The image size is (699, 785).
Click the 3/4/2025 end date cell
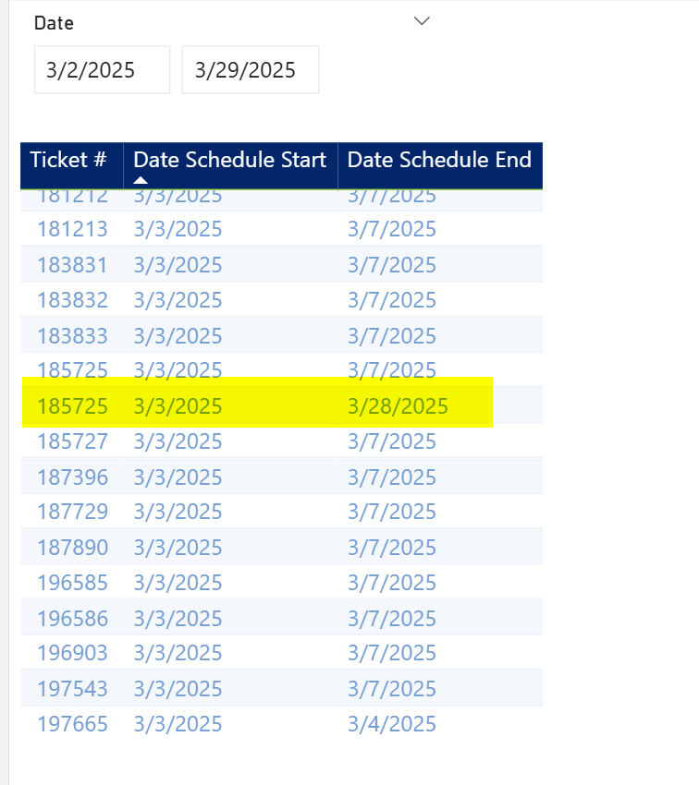click(392, 724)
